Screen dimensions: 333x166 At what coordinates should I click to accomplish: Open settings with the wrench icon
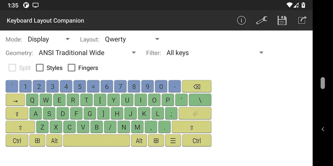point(262,20)
